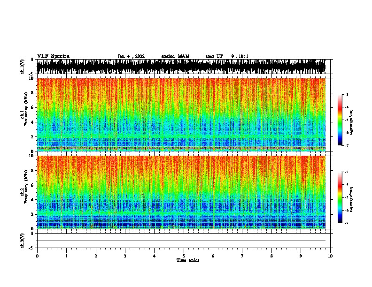The width and height of the screenshot is (372, 287).
Task: Click the ch.1 colorbar legend
Action: (340, 120)
